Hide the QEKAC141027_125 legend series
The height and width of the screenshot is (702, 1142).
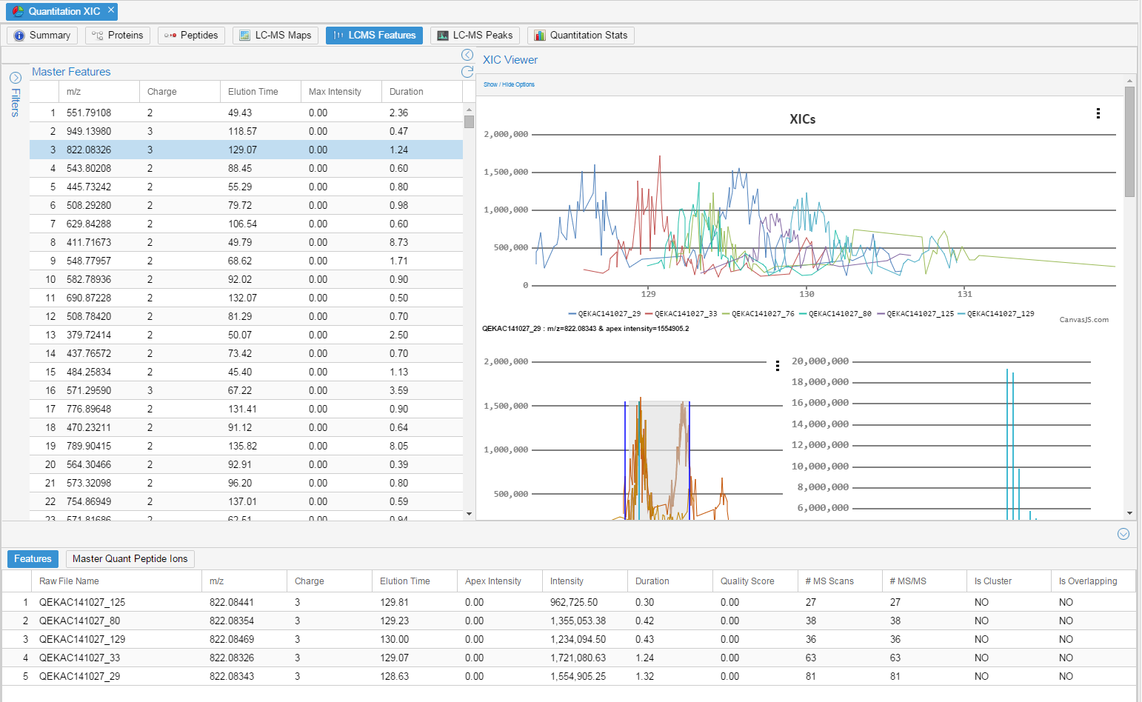click(x=920, y=314)
